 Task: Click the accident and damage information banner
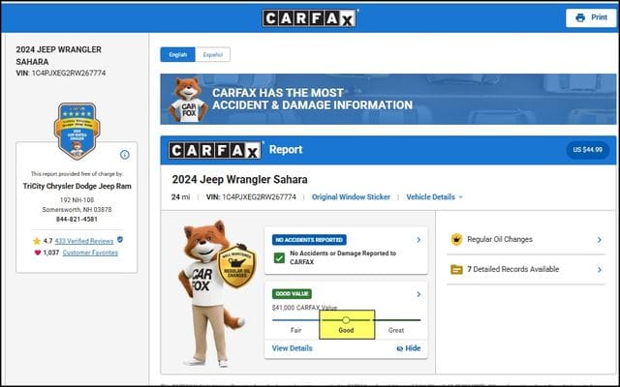coord(388,99)
